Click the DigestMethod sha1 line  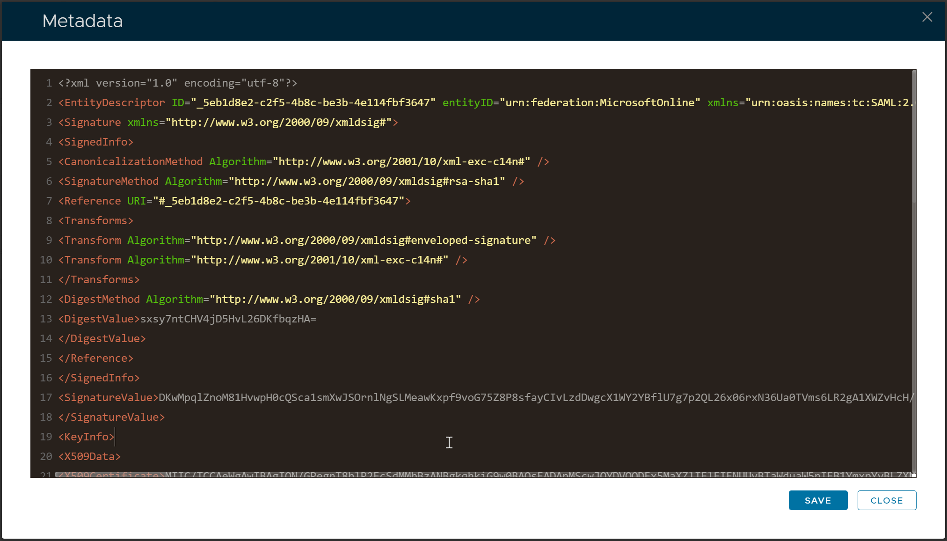[x=269, y=299]
